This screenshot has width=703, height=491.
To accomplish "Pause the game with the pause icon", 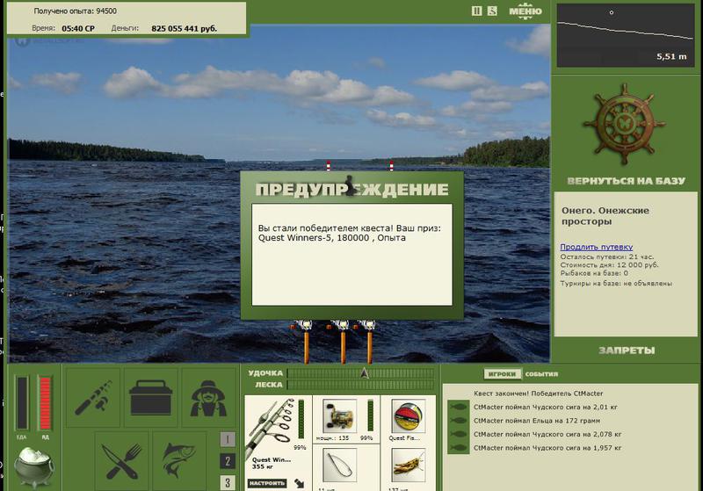I will pos(476,11).
